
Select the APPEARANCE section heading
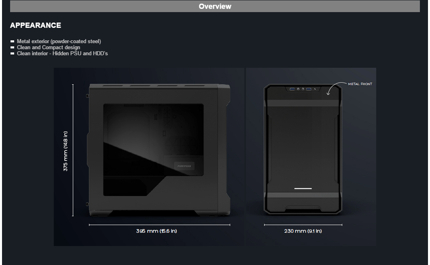tap(36, 25)
